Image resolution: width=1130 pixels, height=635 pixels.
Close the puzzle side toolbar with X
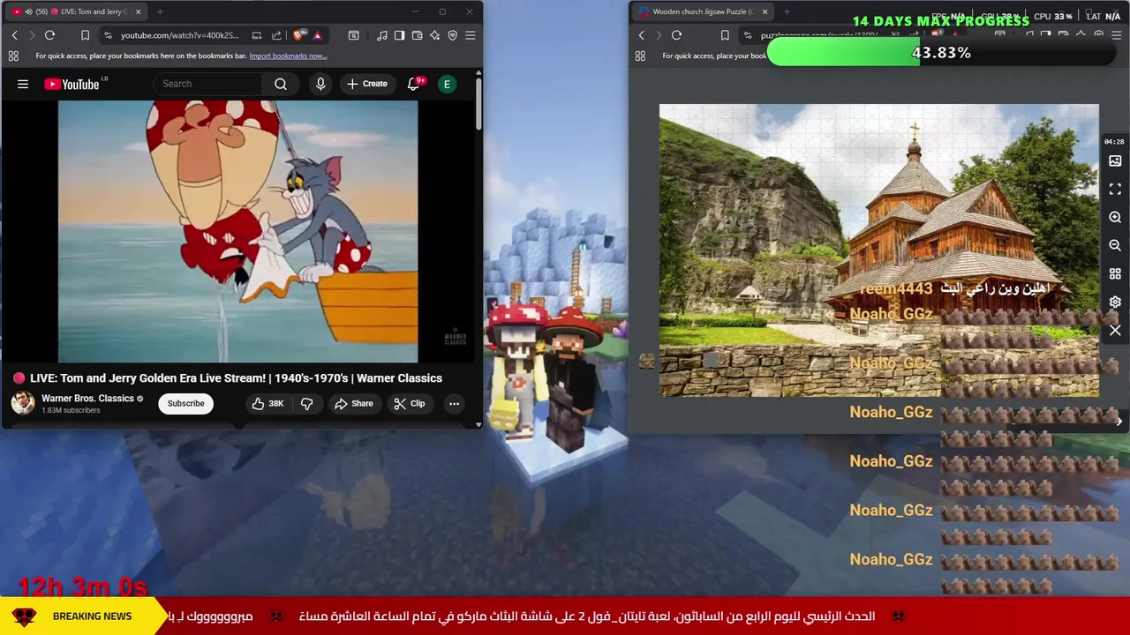1115,331
